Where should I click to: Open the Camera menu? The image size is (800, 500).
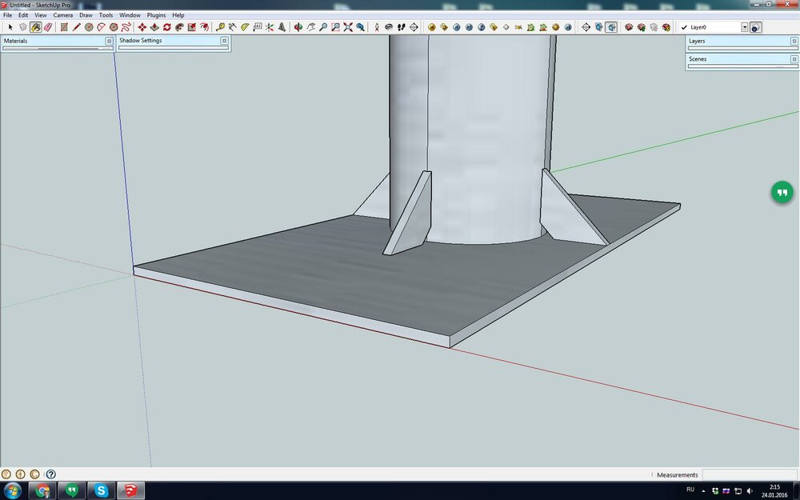63,15
